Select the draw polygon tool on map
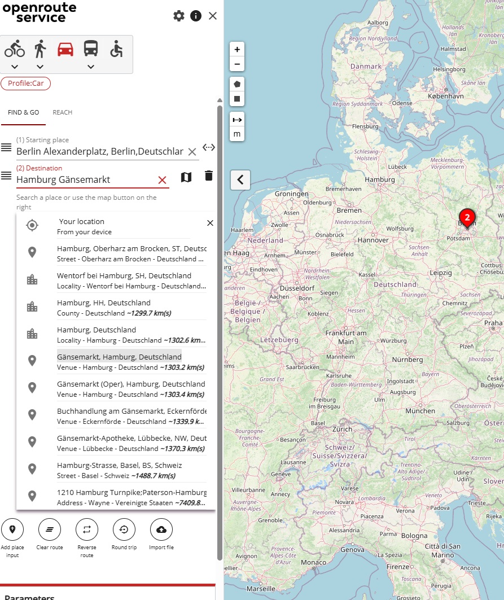This screenshot has height=600, width=504. click(237, 83)
